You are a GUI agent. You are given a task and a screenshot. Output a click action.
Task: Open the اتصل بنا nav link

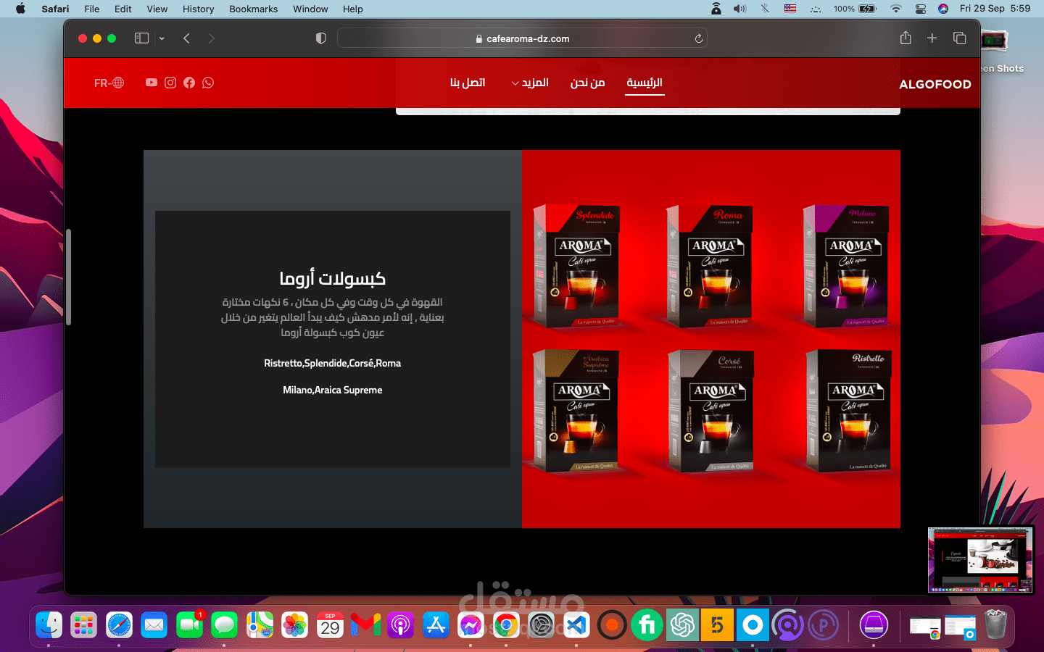(468, 83)
